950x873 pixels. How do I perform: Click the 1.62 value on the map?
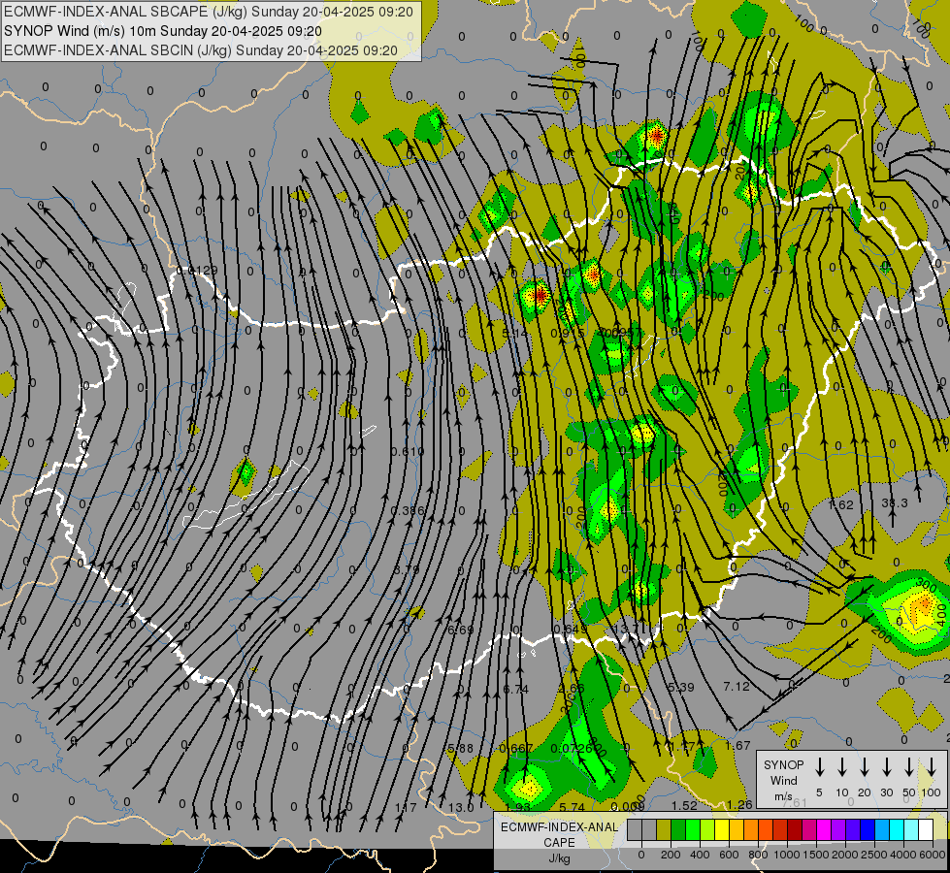(x=840, y=504)
